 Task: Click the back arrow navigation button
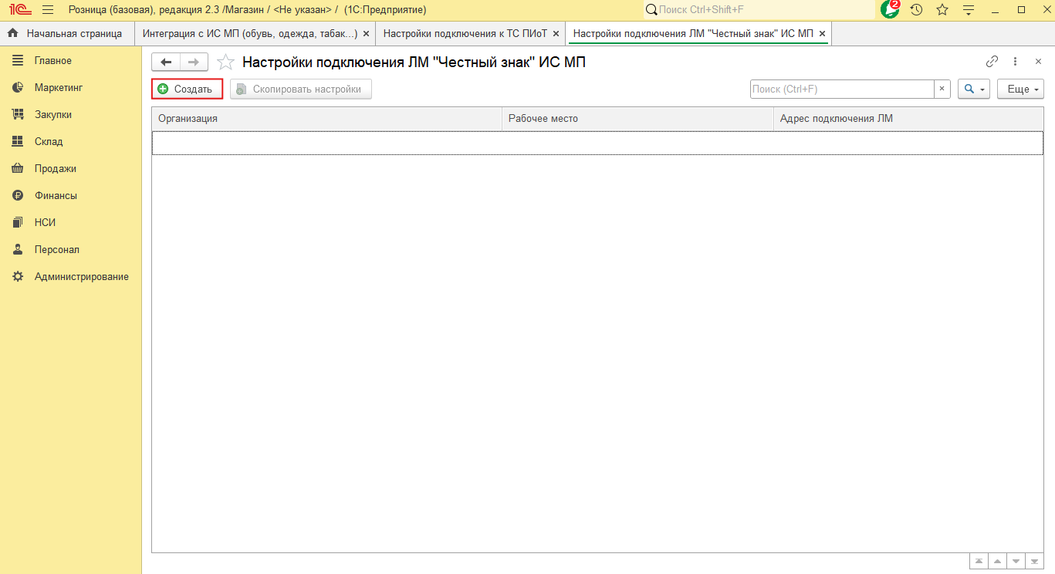click(166, 62)
